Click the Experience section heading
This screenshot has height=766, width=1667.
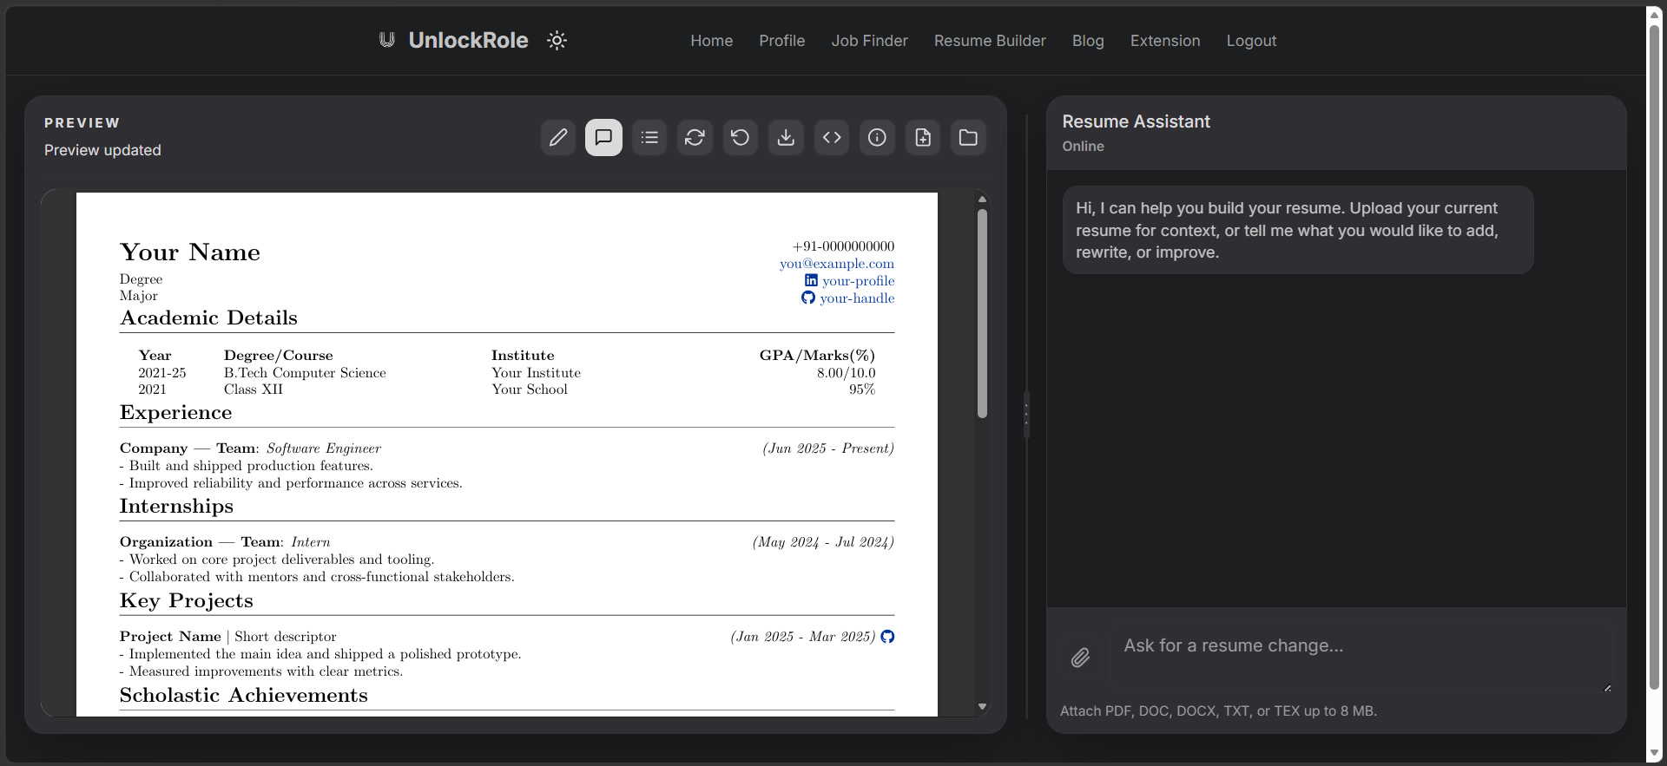pyautogui.click(x=175, y=412)
